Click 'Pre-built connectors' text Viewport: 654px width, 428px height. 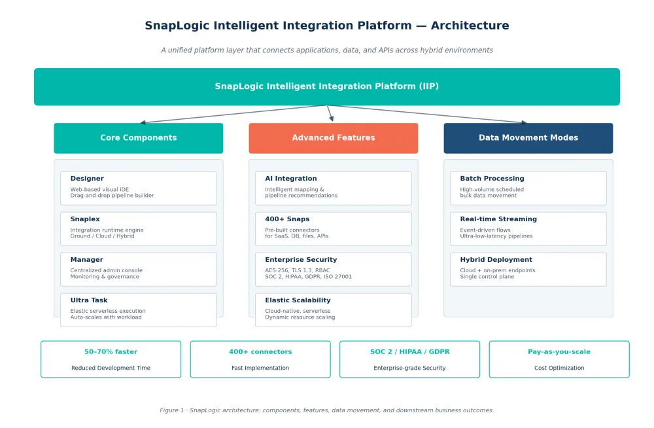tap(292, 230)
